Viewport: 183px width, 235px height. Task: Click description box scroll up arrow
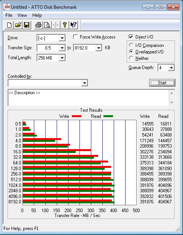[172, 93]
